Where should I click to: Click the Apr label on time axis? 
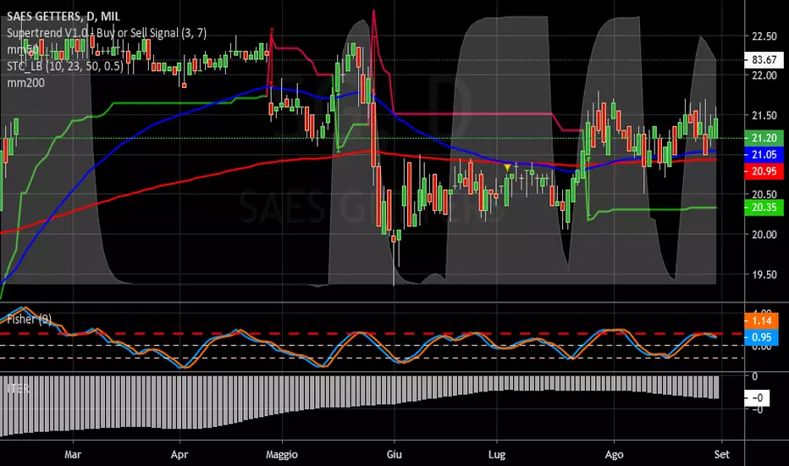179,454
